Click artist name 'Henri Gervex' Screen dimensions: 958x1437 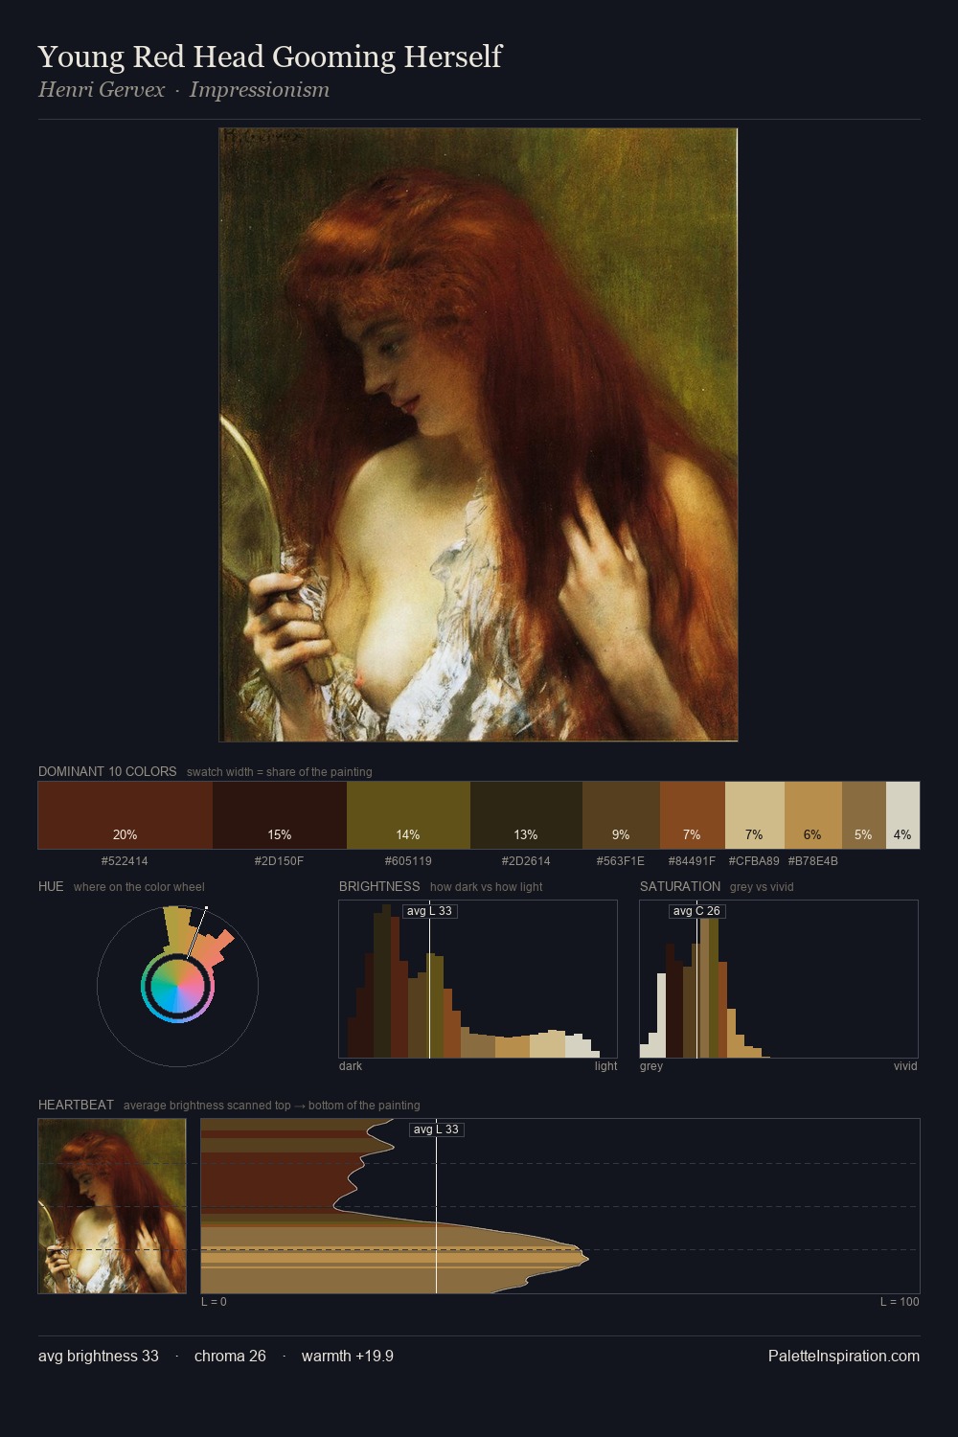point(102,90)
